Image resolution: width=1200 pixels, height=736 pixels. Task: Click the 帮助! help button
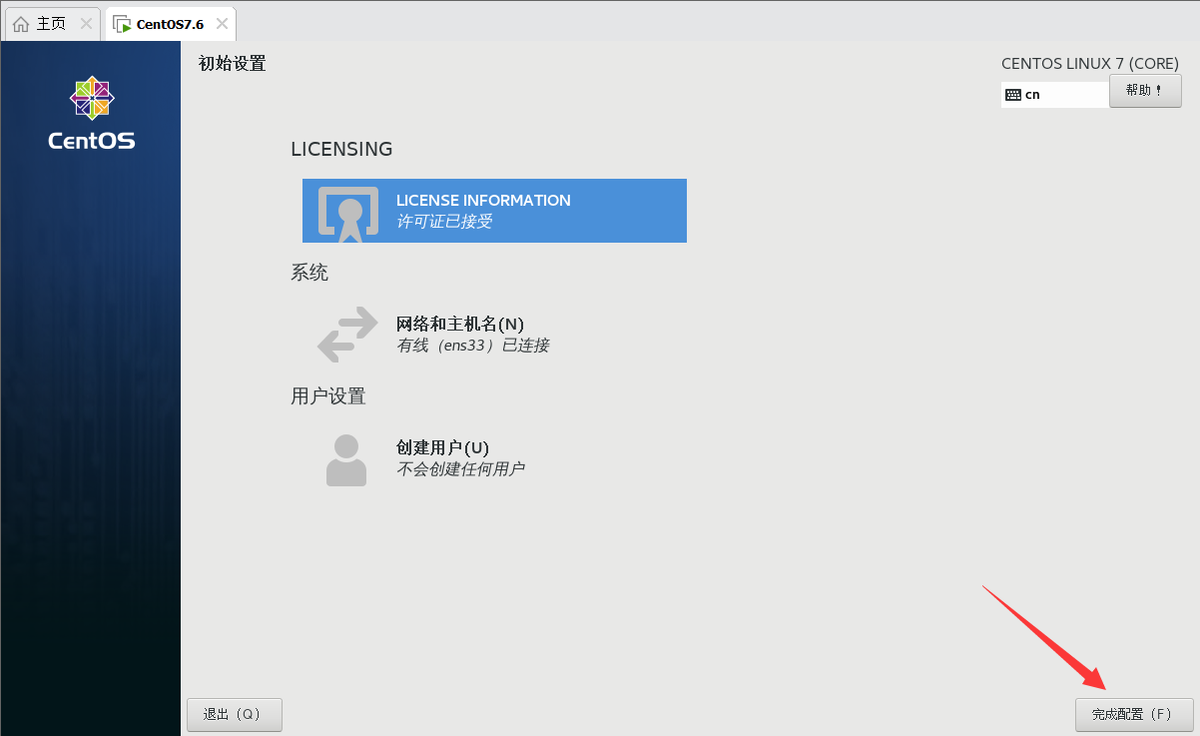(x=1145, y=90)
